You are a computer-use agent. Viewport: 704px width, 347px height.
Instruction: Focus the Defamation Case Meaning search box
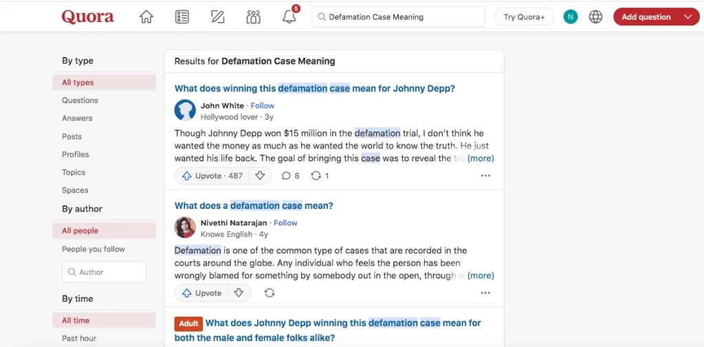click(x=398, y=17)
